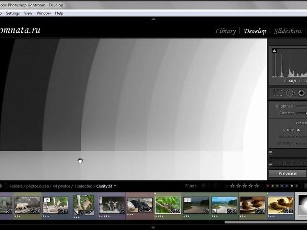Select the polar bear thumbnail
This screenshot has height=230, width=307.
tap(28, 205)
